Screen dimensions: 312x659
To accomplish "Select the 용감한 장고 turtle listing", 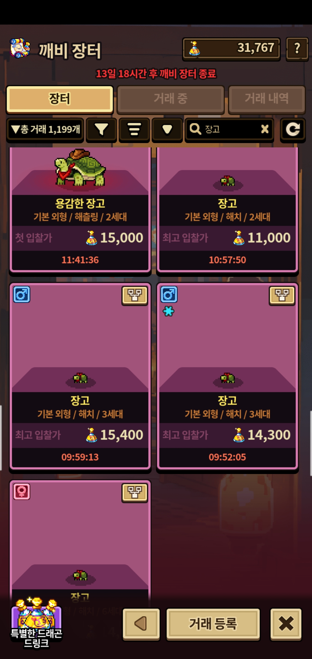I will pyautogui.click(x=80, y=210).
